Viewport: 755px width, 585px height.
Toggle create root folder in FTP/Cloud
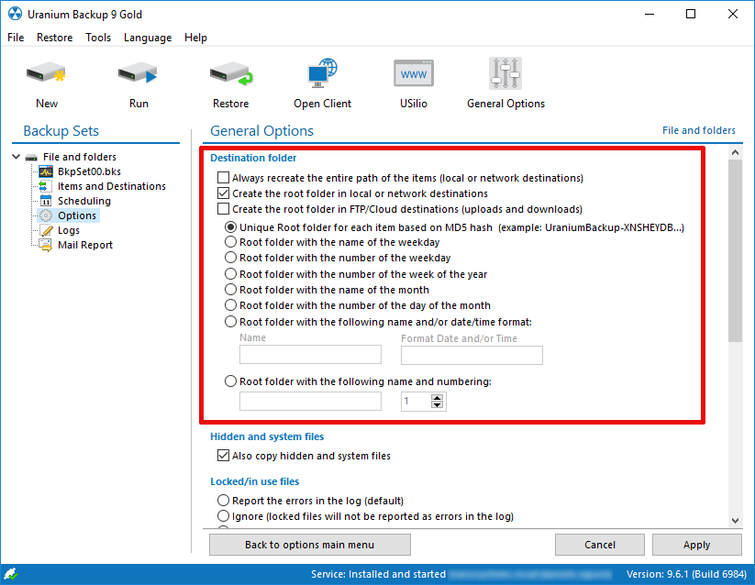(223, 209)
